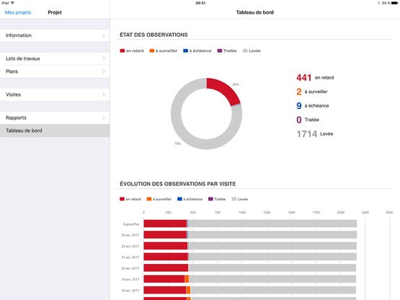Screen dimensions: 400x300
Task: Click the Projet title in sidebar header
Action: [x=55, y=12]
